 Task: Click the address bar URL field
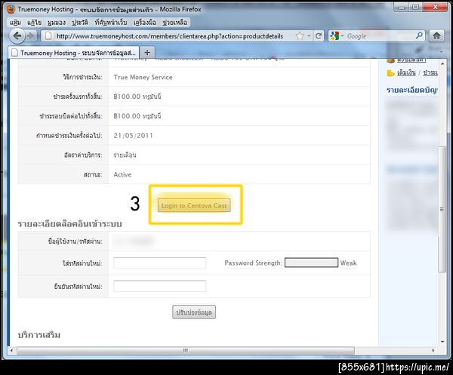pos(170,36)
